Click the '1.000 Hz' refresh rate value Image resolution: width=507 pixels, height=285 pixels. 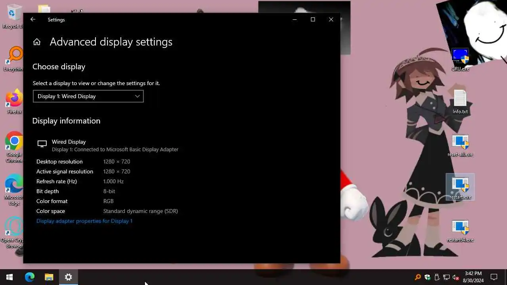[113, 181]
